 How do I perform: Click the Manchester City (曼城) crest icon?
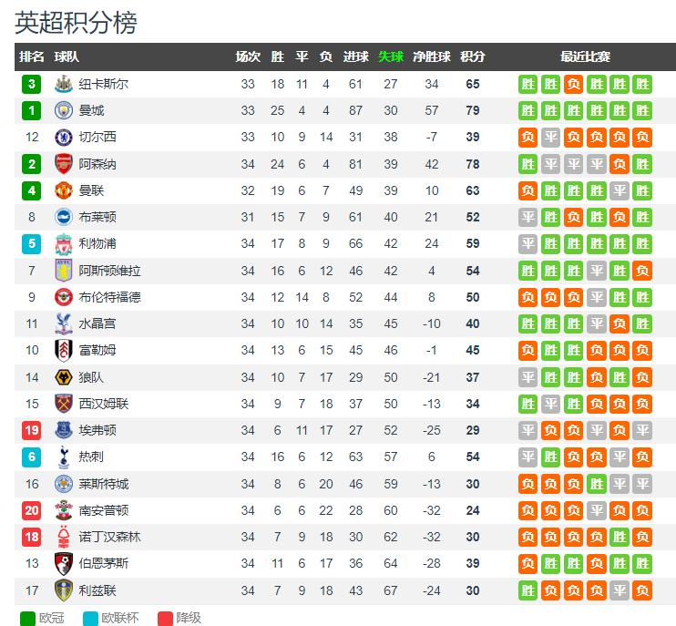[64, 110]
